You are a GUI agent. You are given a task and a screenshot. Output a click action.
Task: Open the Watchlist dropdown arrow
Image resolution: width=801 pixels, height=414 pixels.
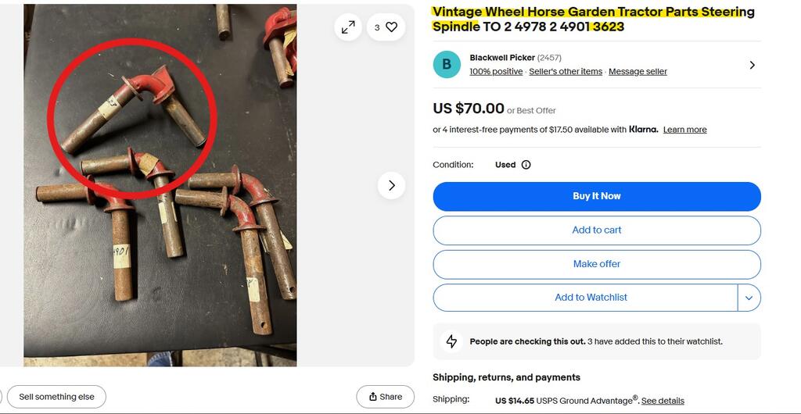tap(749, 298)
